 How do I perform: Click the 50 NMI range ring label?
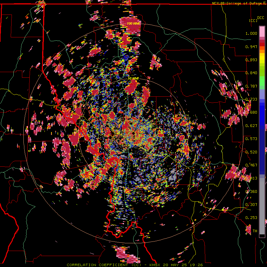(133, 78)
